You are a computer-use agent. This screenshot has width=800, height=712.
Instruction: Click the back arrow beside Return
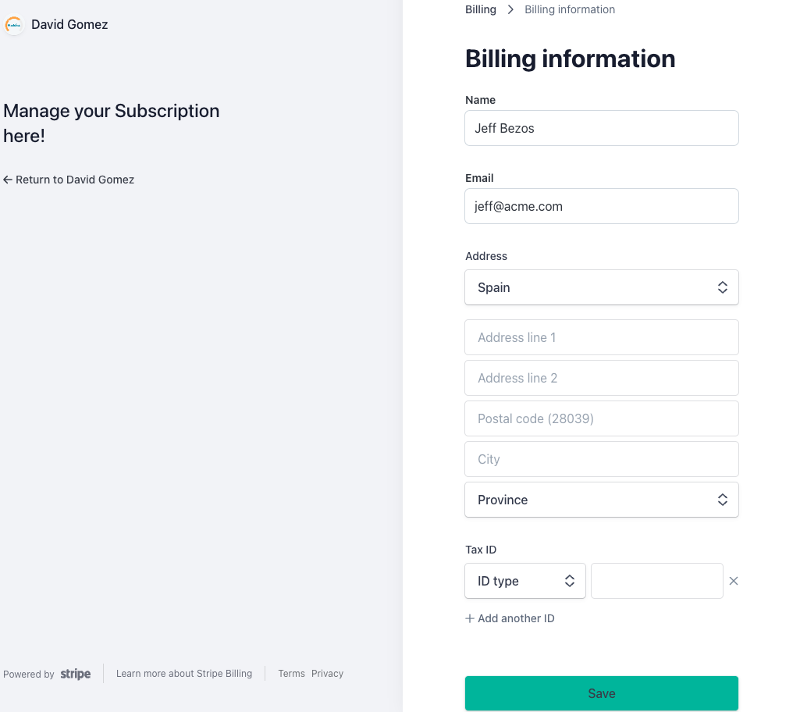(8, 180)
